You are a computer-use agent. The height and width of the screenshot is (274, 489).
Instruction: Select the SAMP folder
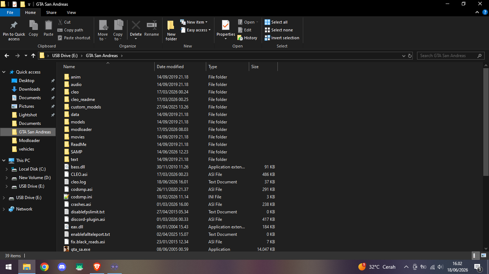[x=77, y=152]
